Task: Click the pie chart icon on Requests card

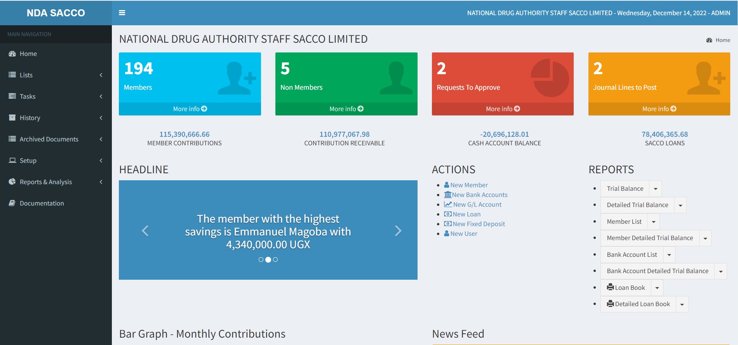Action: pos(550,78)
